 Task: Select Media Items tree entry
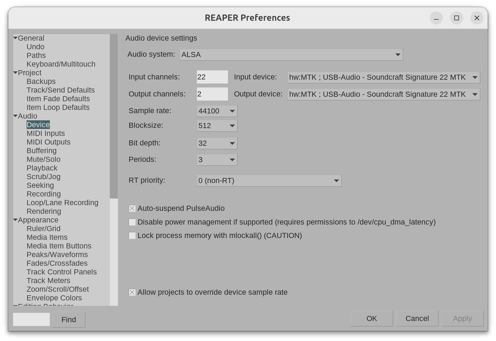point(47,237)
